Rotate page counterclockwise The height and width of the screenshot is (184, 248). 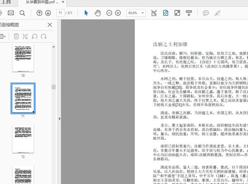coord(34,36)
